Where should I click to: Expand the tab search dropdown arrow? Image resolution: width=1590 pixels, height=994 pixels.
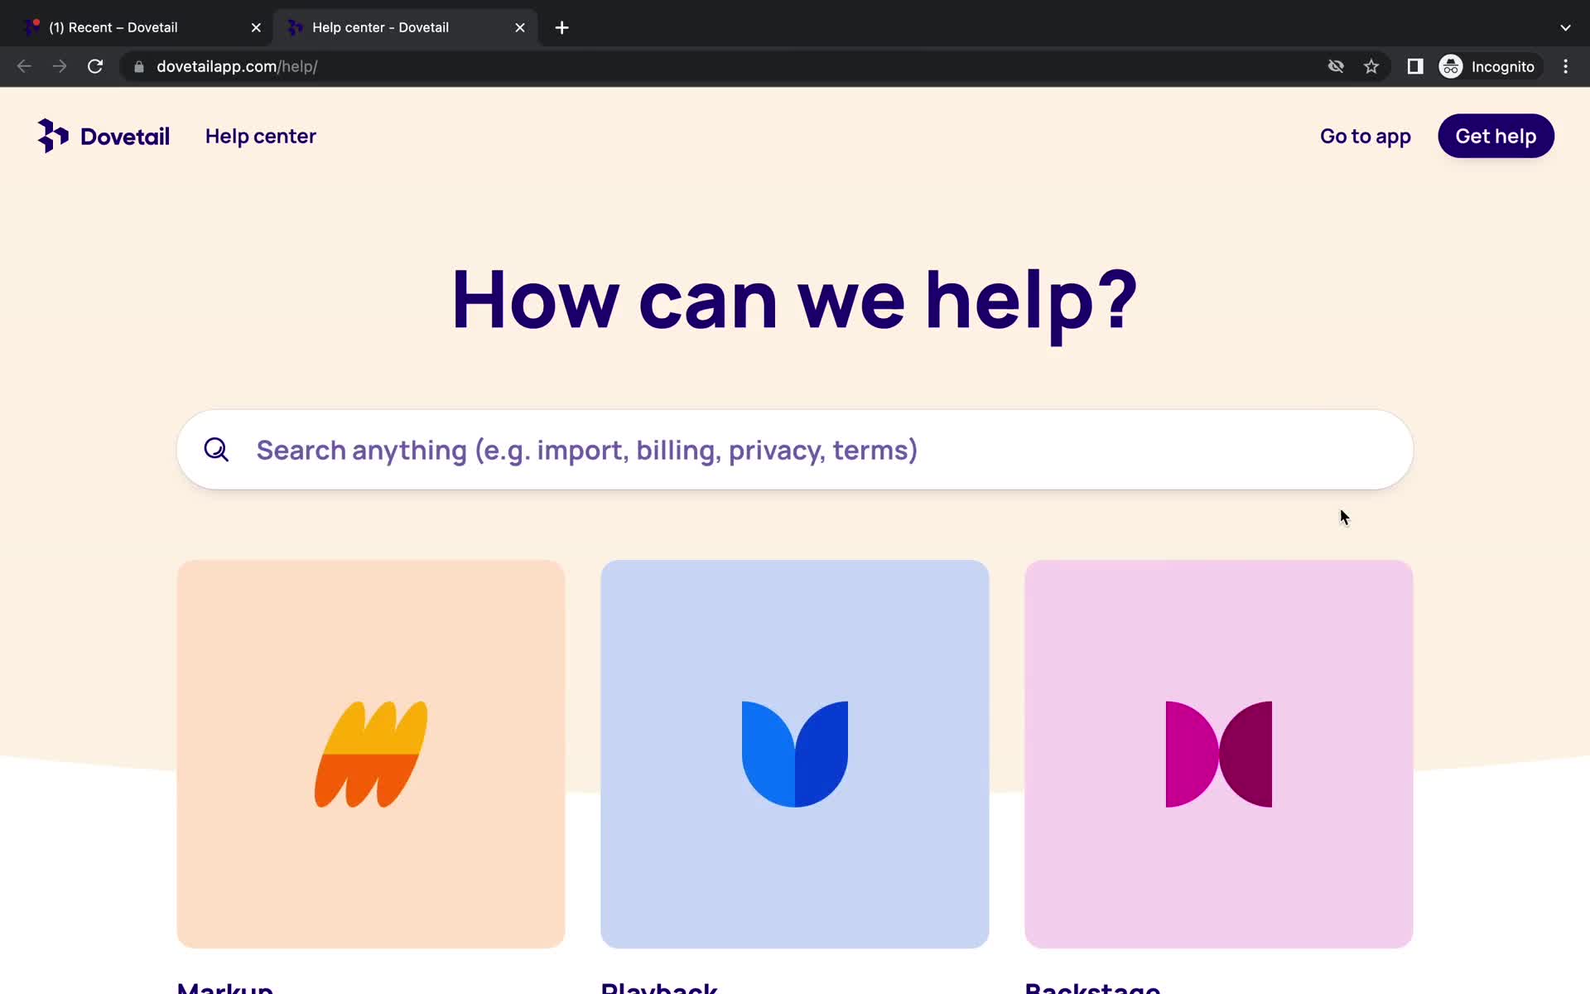pos(1565,27)
